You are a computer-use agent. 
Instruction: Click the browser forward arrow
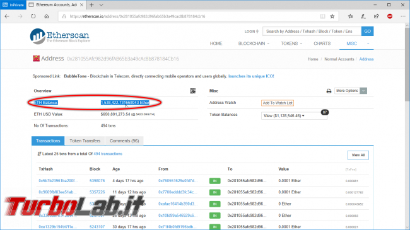click(x=20, y=16)
